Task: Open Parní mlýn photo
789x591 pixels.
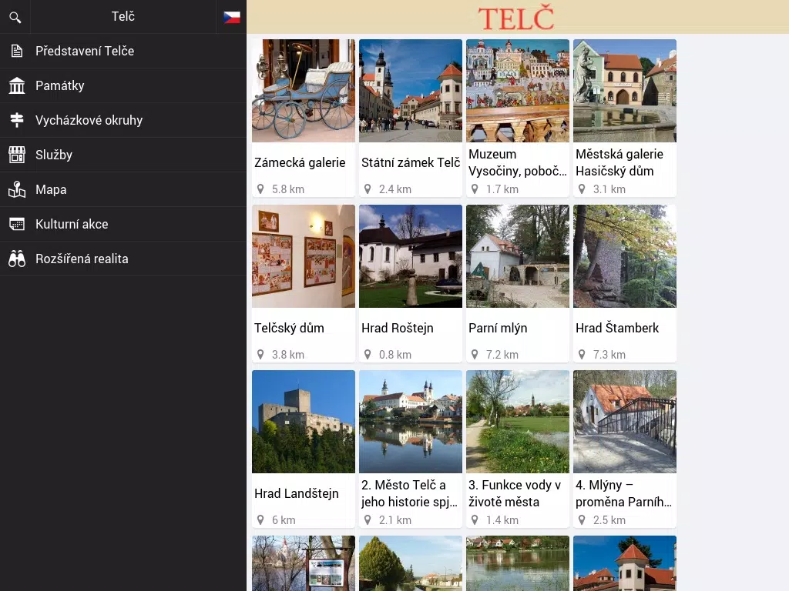Action: coord(518,255)
